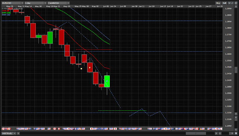Select the green EMA (21) legend label

point(6,13)
